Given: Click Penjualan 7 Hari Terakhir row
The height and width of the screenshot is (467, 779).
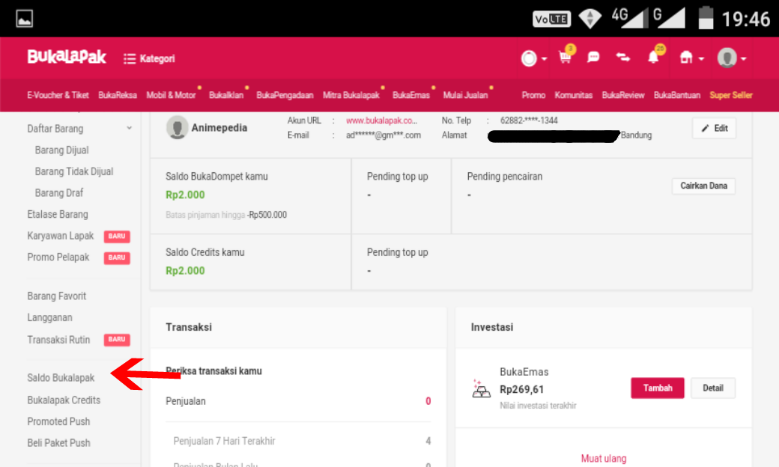Looking at the screenshot, I should (298, 441).
